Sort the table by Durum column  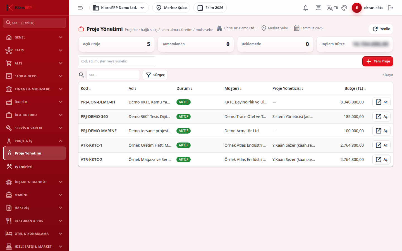pos(185,88)
